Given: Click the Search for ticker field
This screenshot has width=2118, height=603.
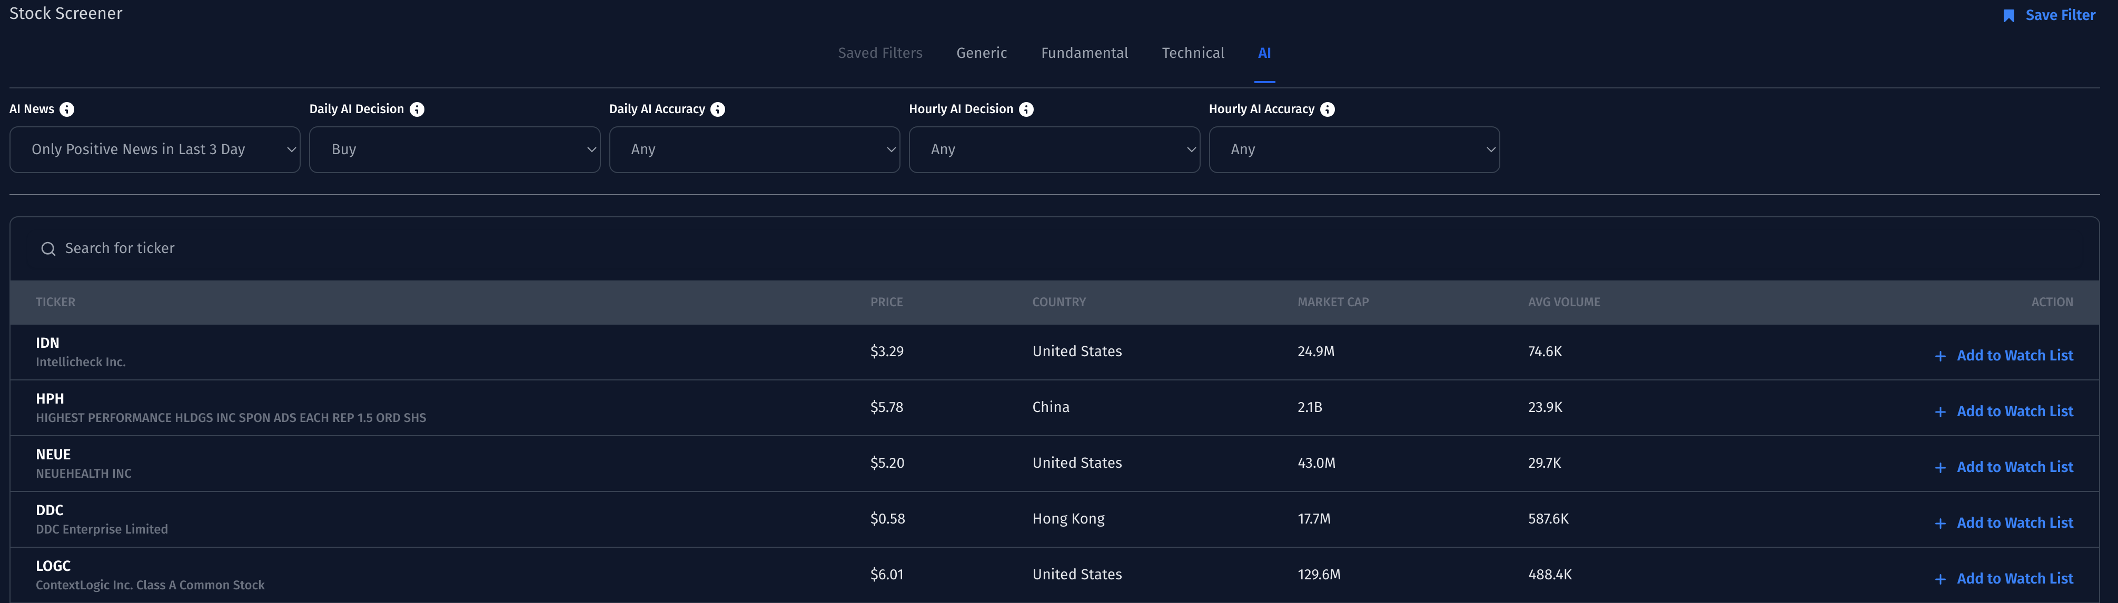Looking at the screenshot, I should [x=493, y=249].
